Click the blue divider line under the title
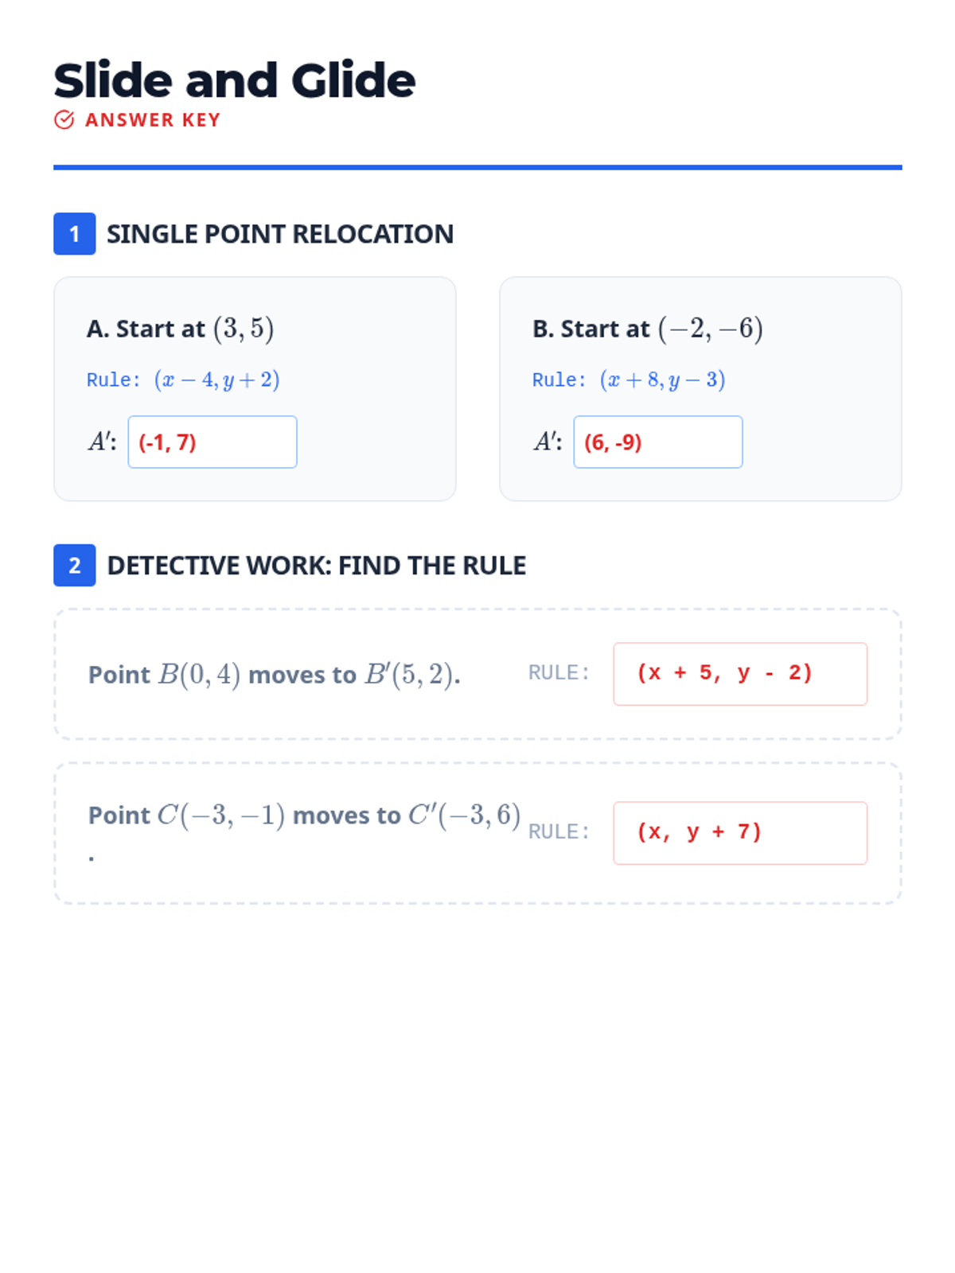This screenshot has height=1273, width=955. (x=477, y=168)
